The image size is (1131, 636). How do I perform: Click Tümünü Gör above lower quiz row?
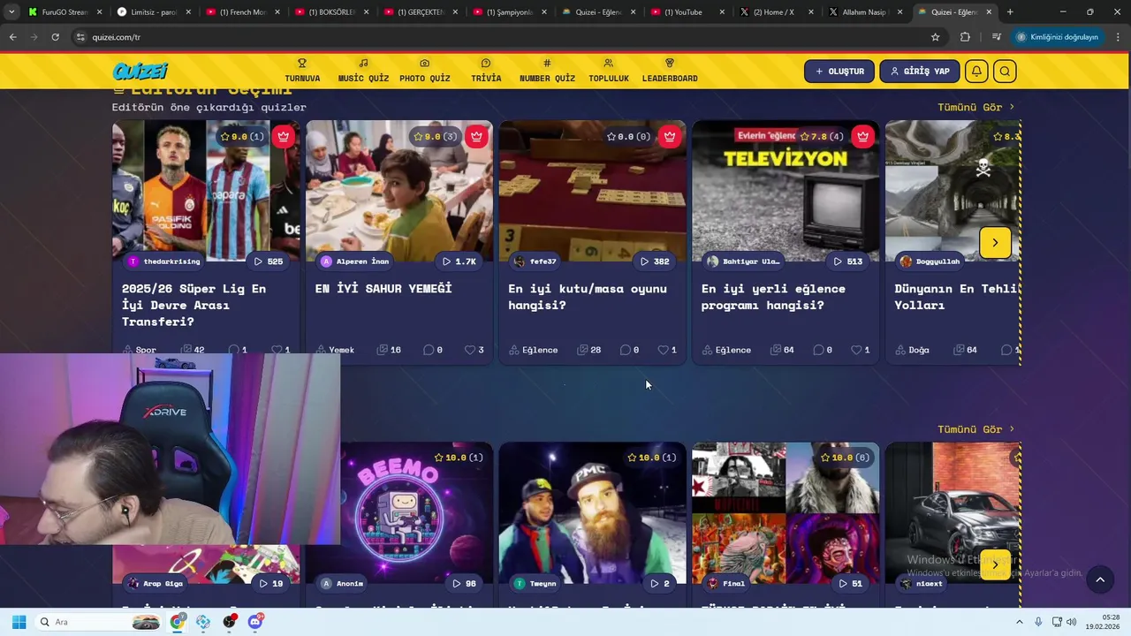(975, 429)
